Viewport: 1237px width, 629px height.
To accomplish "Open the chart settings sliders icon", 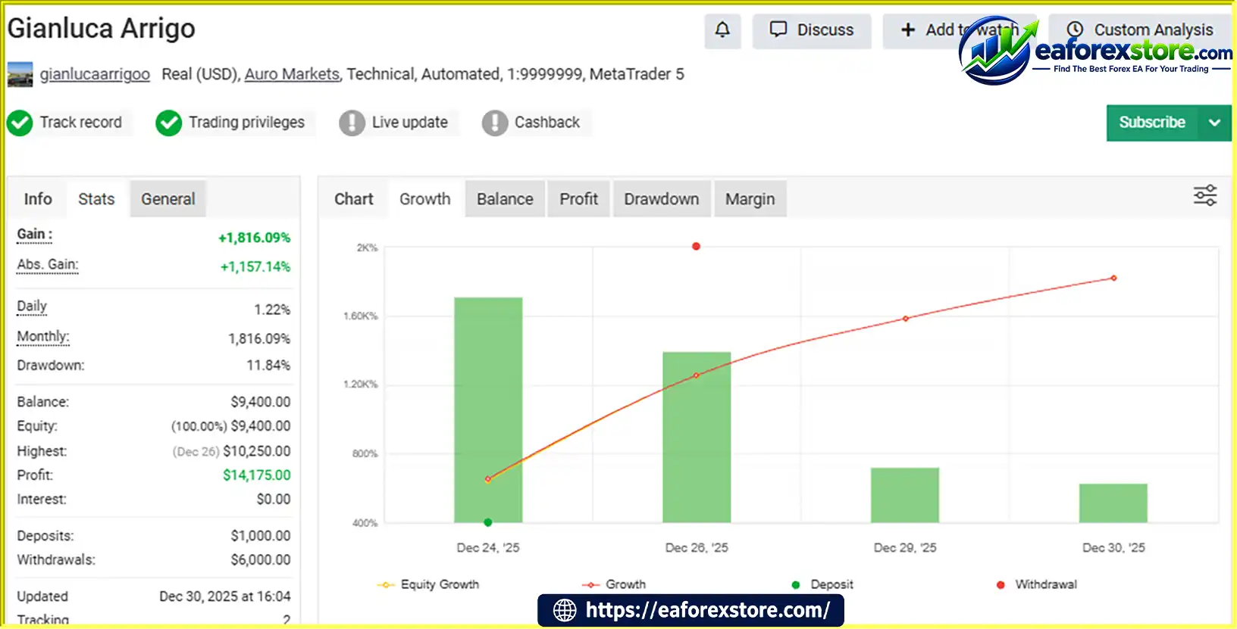I will 1205,195.
